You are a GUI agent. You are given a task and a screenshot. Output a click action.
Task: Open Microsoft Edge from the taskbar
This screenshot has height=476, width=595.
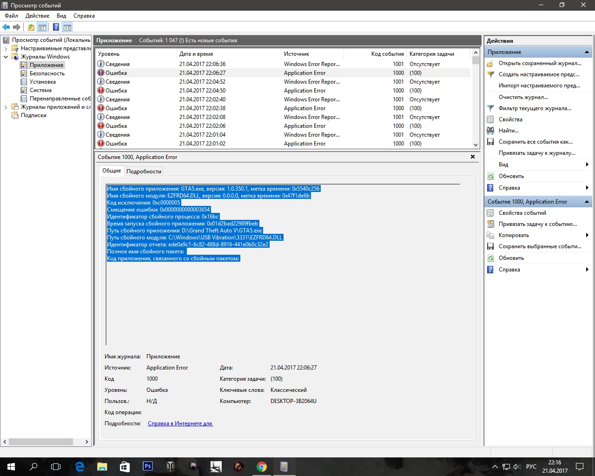point(79,466)
